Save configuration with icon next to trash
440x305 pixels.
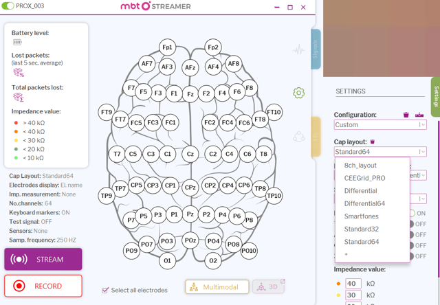click(419, 115)
